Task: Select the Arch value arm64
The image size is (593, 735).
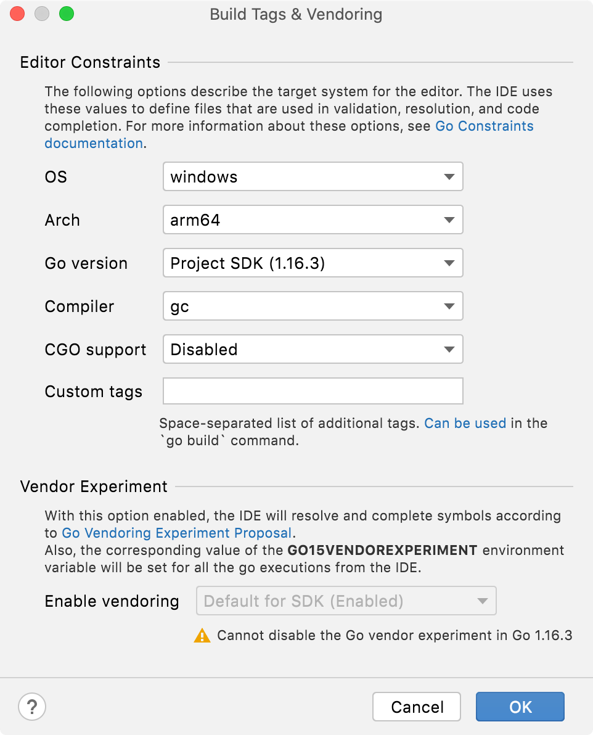Action: (x=313, y=220)
